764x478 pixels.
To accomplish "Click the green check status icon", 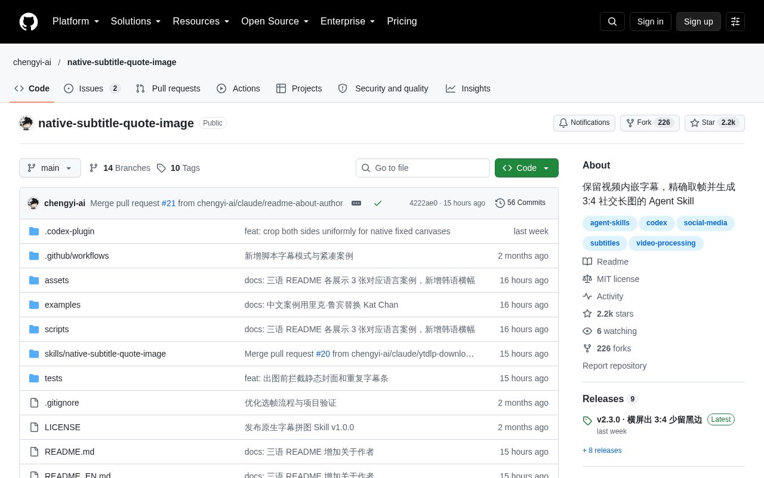I will [378, 203].
